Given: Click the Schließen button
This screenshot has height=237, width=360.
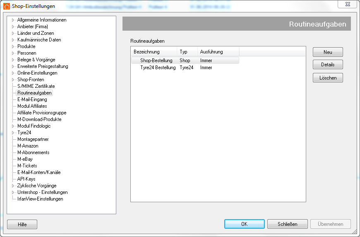Looking at the screenshot, I should (x=287, y=224).
